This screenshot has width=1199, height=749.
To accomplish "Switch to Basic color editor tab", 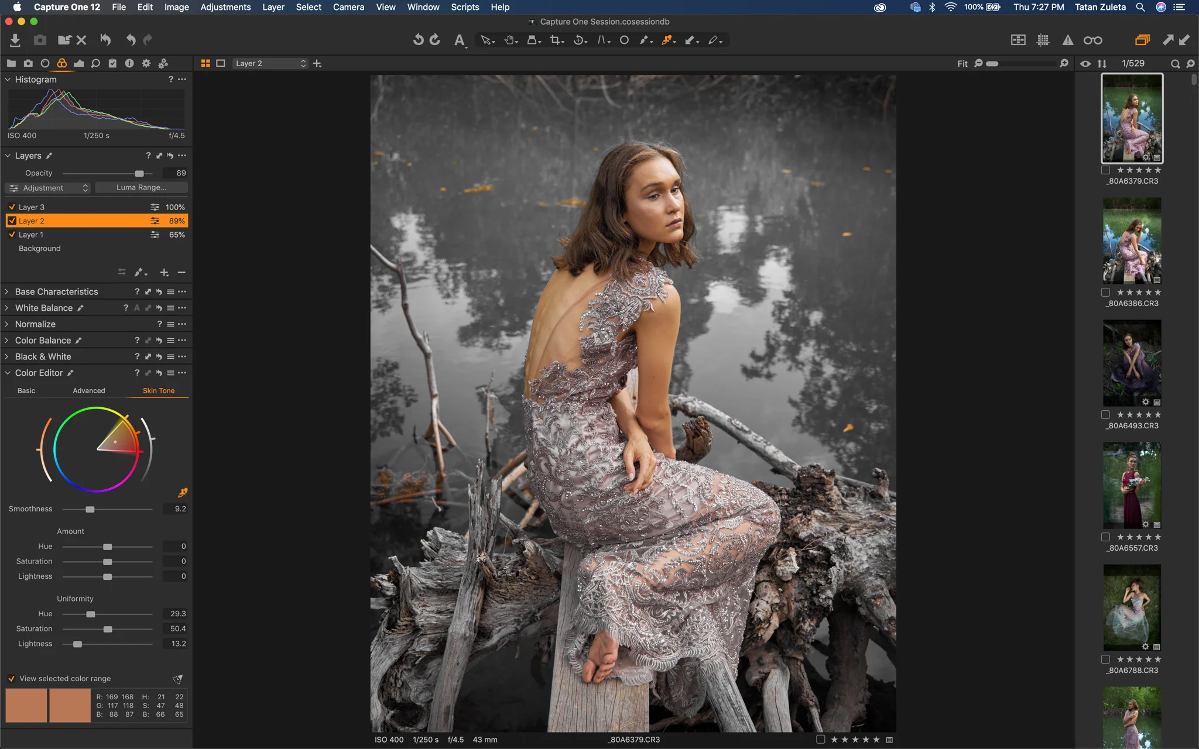I will click(26, 391).
